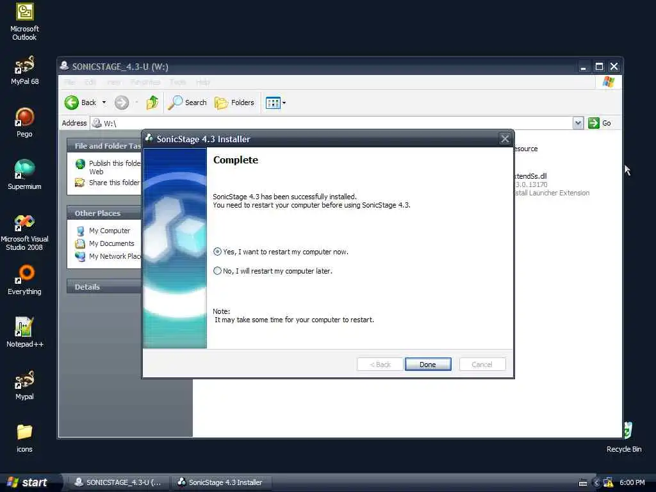Click Share this folder link
Screen dimensions: 656x492
(x=108, y=183)
